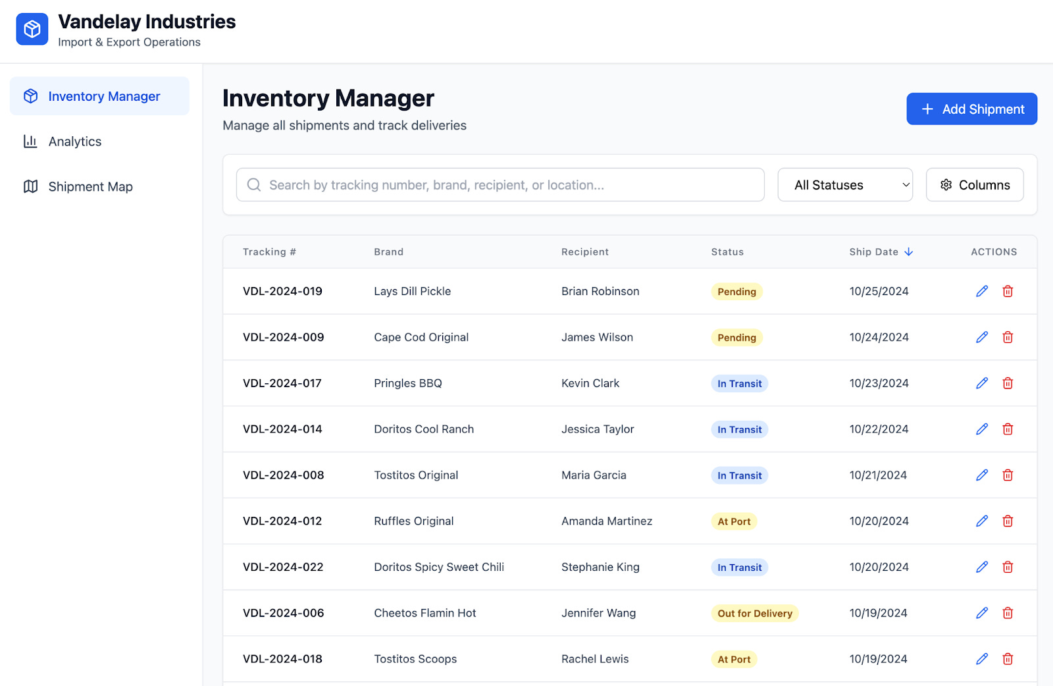Delete Doritos Cool Ranch shipment
Image resolution: width=1053 pixels, height=686 pixels.
point(1008,429)
